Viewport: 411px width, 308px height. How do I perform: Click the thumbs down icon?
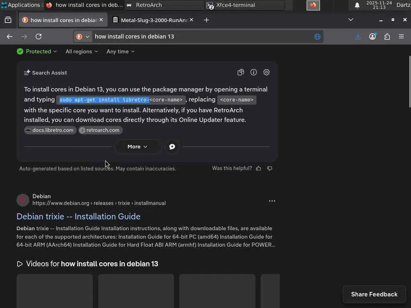(x=270, y=168)
